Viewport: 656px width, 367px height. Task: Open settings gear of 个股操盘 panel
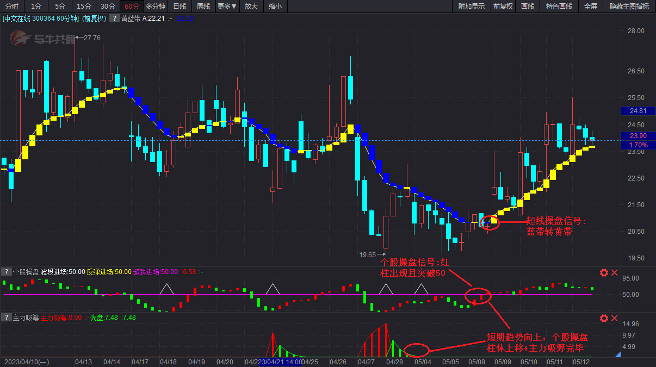pos(604,272)
